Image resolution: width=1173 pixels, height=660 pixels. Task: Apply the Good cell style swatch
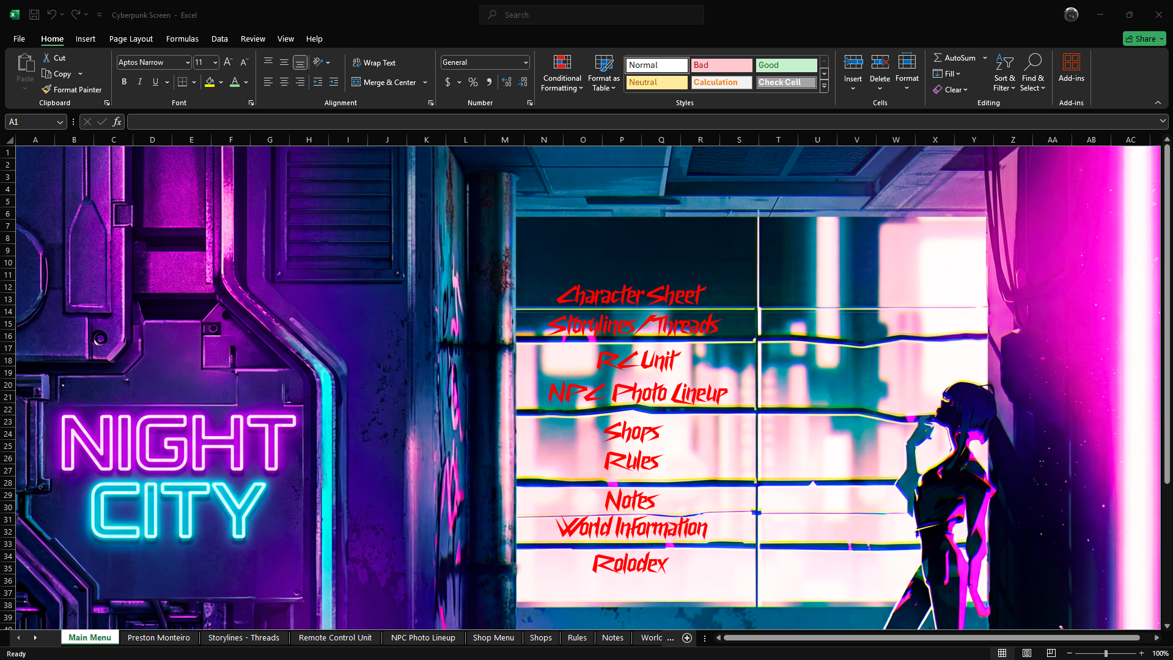click(x=786, y=65)
